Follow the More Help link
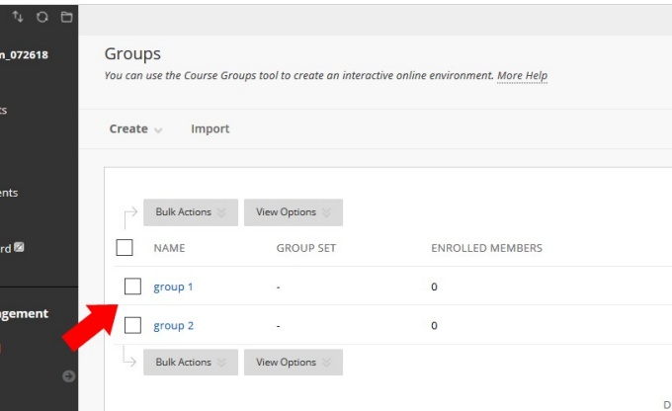The width and height of the screenshot is (672, 411). [x=522, y=76]
